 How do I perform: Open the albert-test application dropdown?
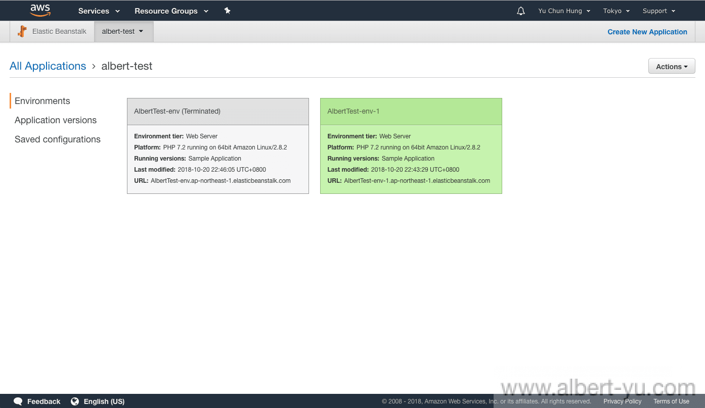[x=123, y=31]
